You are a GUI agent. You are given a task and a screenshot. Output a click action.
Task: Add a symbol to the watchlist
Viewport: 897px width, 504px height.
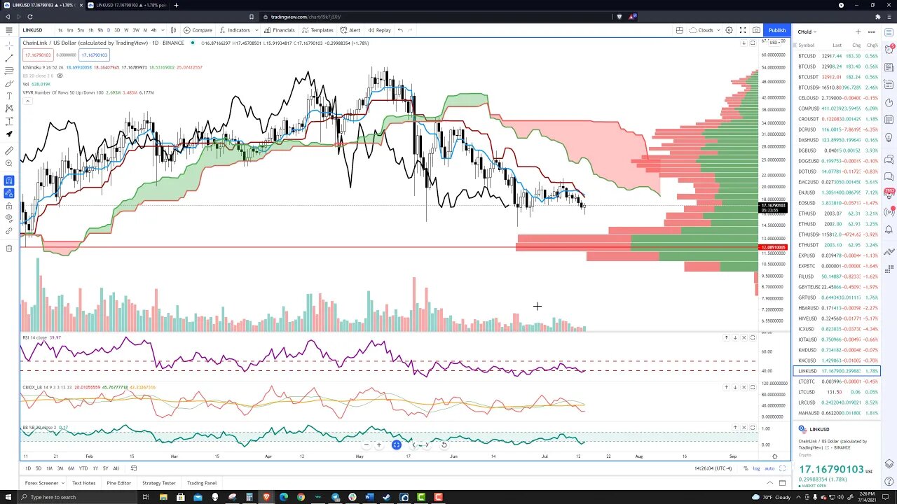pos(858,31)
